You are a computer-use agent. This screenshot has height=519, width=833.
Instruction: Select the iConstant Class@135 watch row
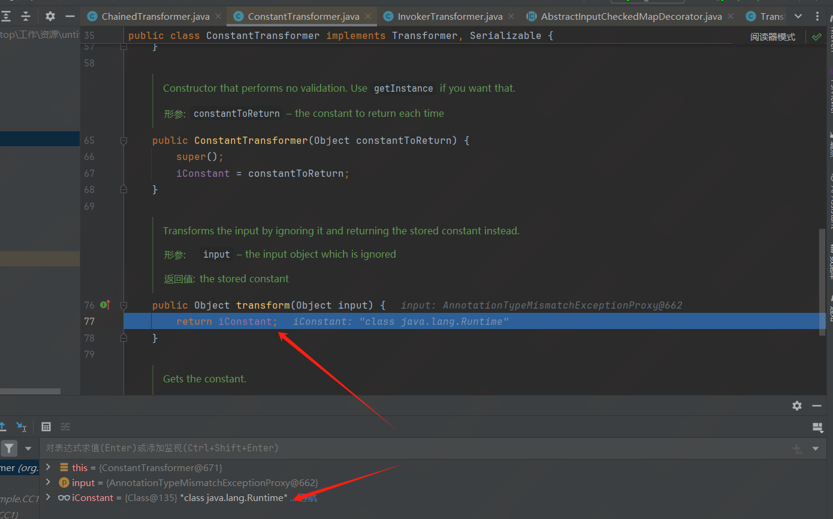pyautogui.click(x=187, y=498)
